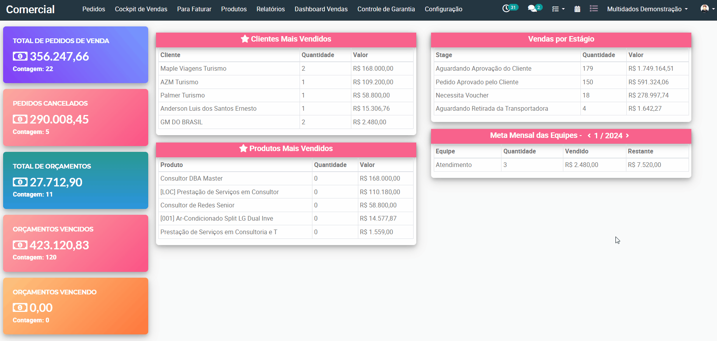Click the star icon beside Clientes Mais Vendidos

click(x=245, y=39)
